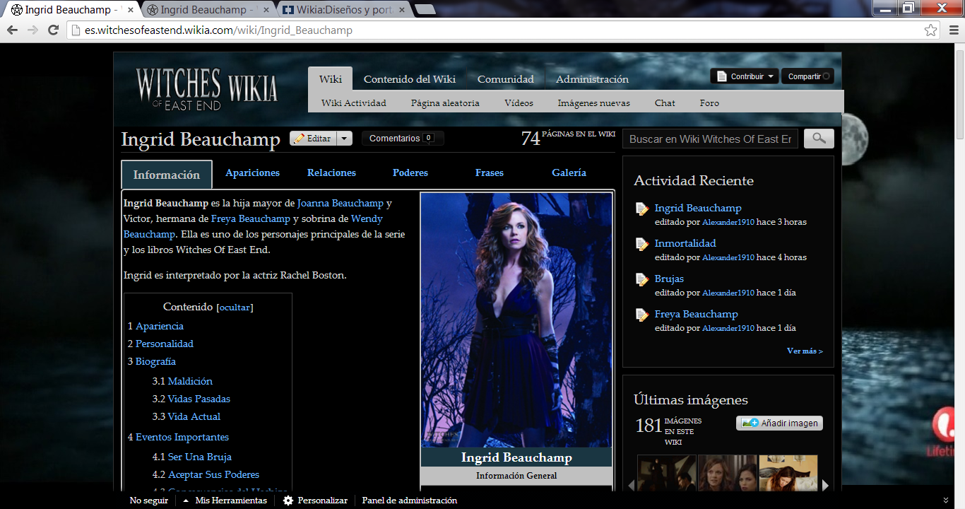The width and height of the screenshot is (965, 509).
Task: Jump to section 3.1 Maldición
Action: click(182, 381)
